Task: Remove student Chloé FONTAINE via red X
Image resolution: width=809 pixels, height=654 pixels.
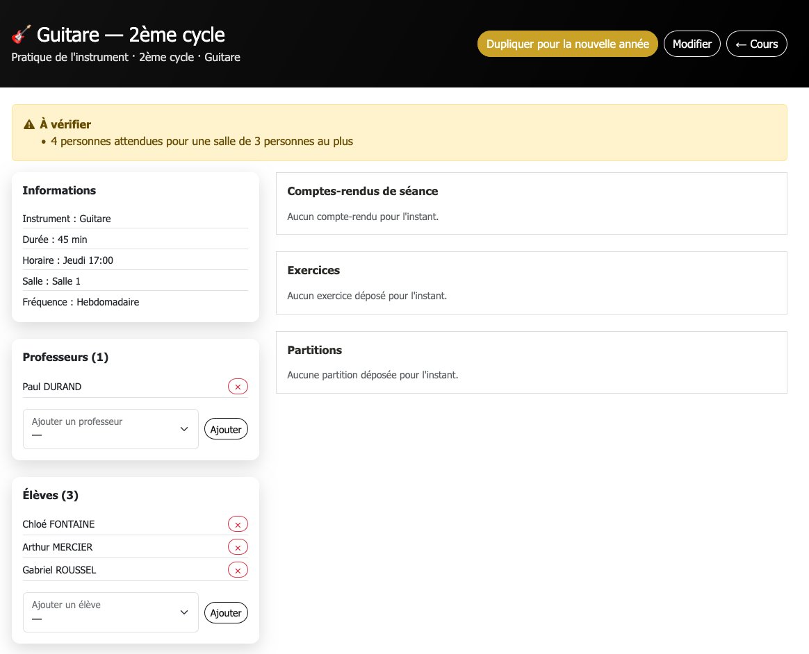Action: click(238, 524)
